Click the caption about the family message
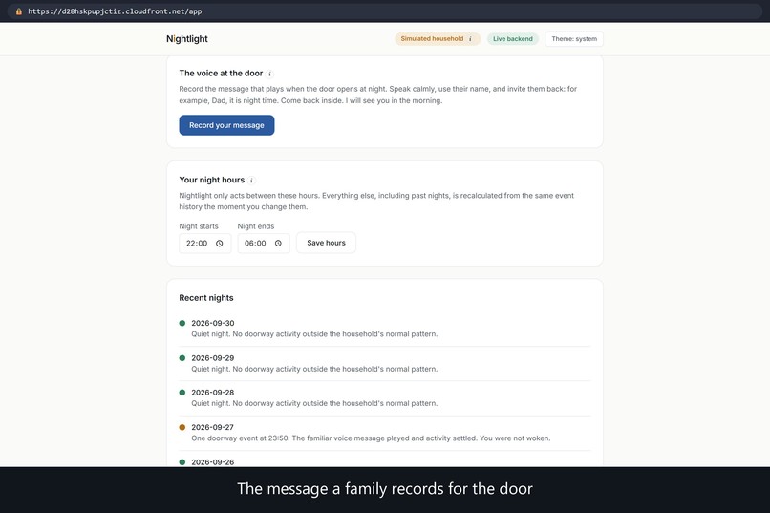This screenshot has height=513, width=770. (x=385, y=489)
